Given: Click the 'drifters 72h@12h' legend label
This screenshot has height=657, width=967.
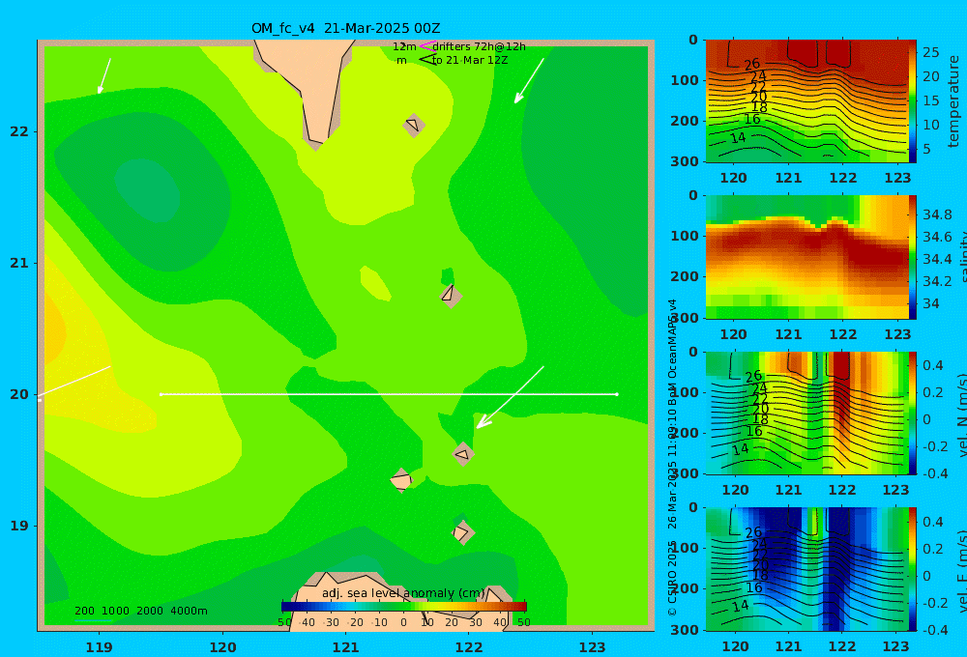Looking at the screenshot, I should click(x=479, y=46).
